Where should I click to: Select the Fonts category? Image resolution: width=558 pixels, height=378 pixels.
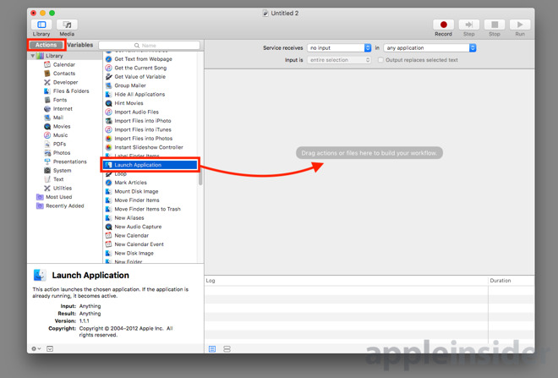pos(60,100)
